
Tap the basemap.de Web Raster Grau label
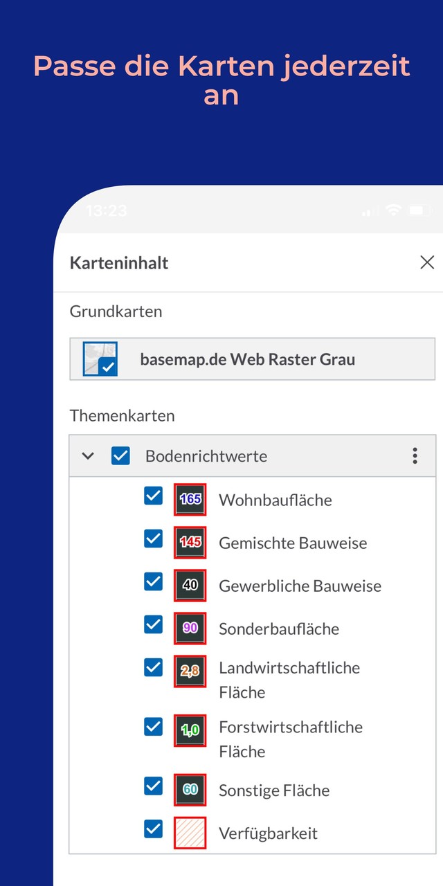247,359
